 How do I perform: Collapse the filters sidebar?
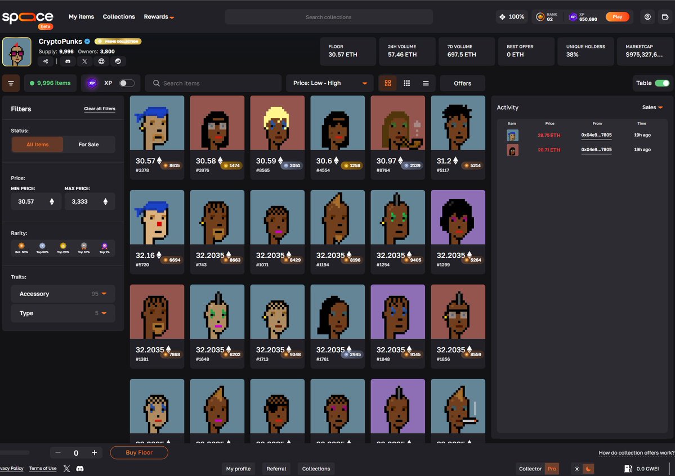click(x=11, y=83)
